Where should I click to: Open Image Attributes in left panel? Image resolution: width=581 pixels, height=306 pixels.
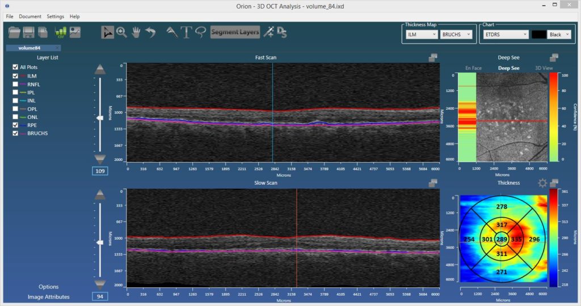tap(49, 297)
